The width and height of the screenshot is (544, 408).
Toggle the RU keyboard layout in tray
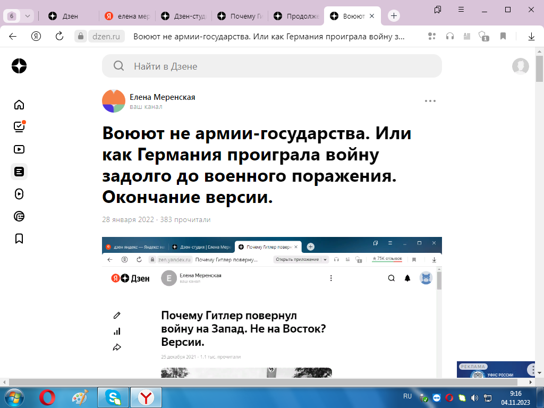pos(407,396)
